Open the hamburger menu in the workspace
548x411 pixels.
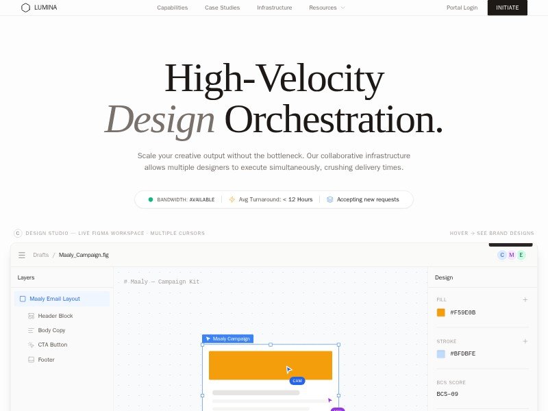click(22, 255)
